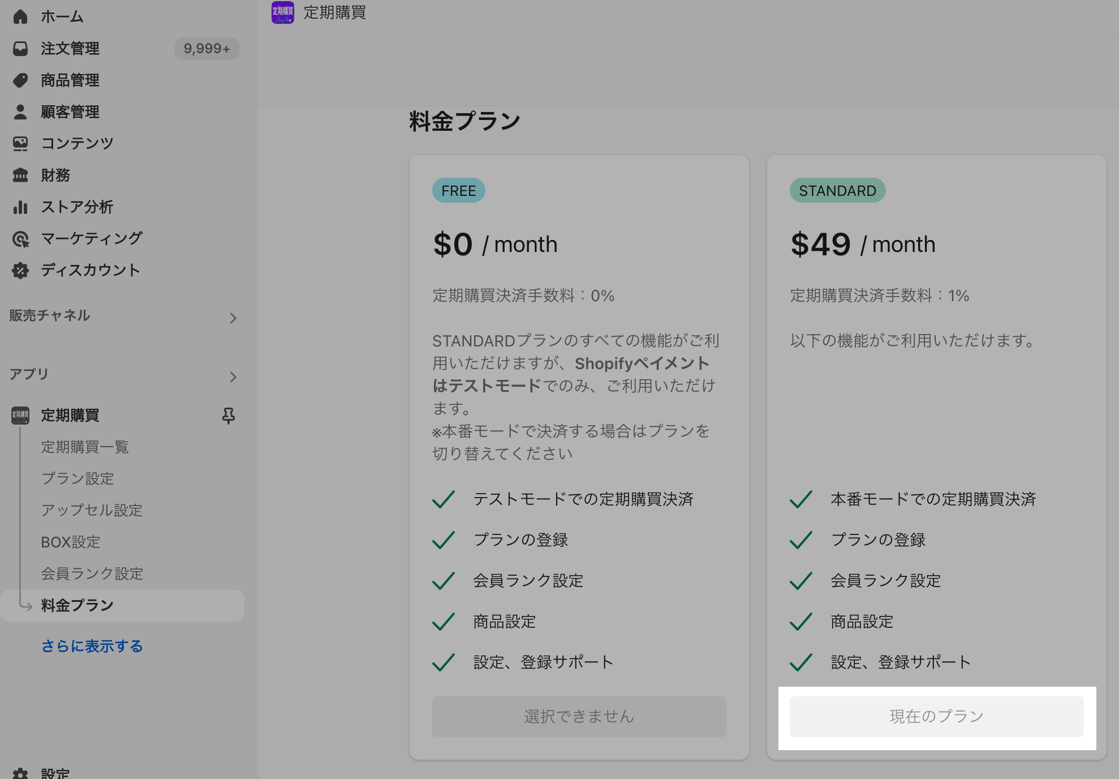This screenshot has width=1119, height=779.
Task: Open 定期購買一覧 in the sidebar
Action: pos(85,447)
